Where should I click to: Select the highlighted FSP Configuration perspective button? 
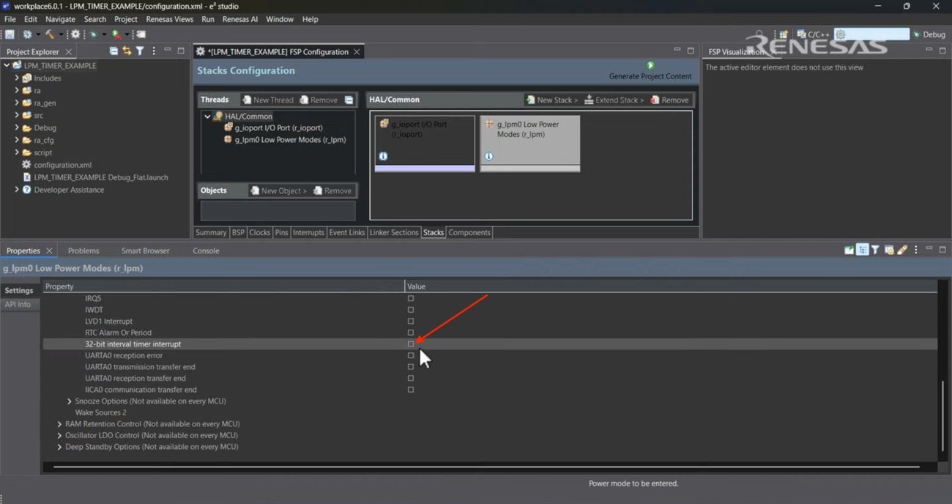click(872, 34)
